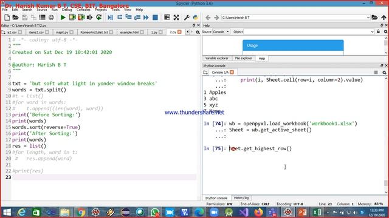389x218 pixels.
Task: Open Google Chrome from taskbar
Action: [x=81, y=213]
